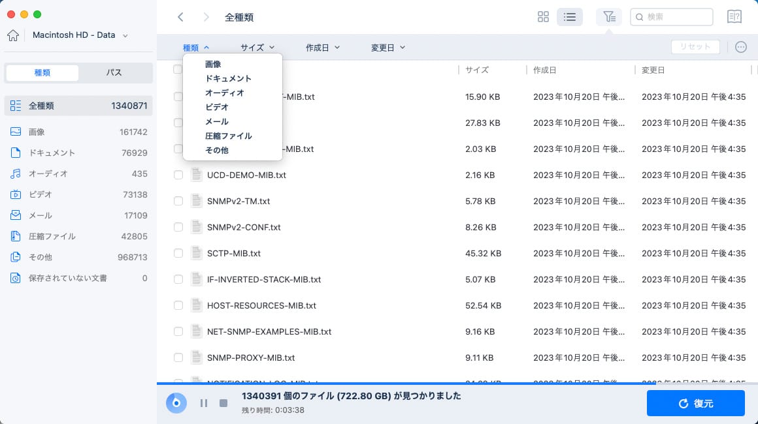Click the 復元 recovery button
This screenshot has width=758, height=424.
coord(695,403)
